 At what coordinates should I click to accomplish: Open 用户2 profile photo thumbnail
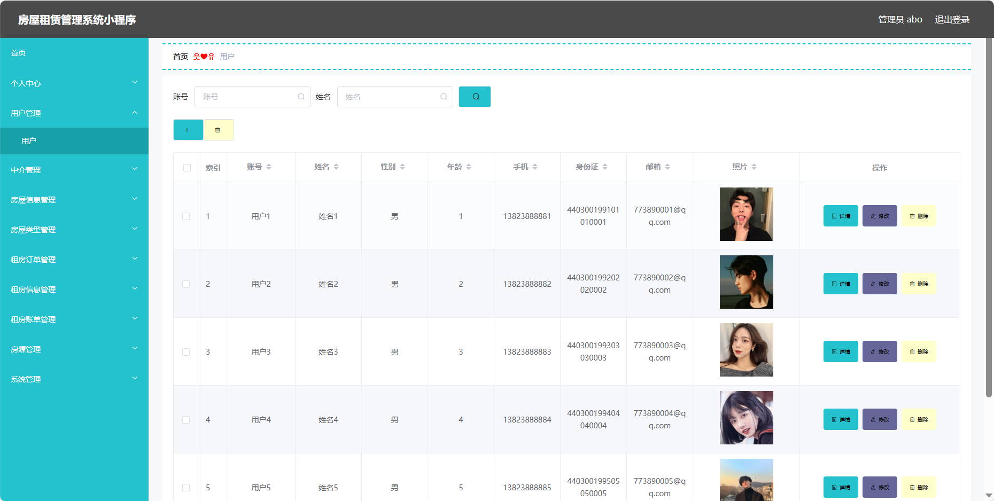tap(746, 282)
